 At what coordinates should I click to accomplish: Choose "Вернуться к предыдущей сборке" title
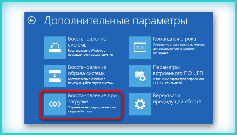[177, 99]
